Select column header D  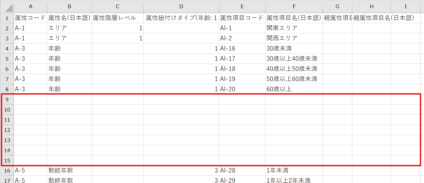click(181, 6)
